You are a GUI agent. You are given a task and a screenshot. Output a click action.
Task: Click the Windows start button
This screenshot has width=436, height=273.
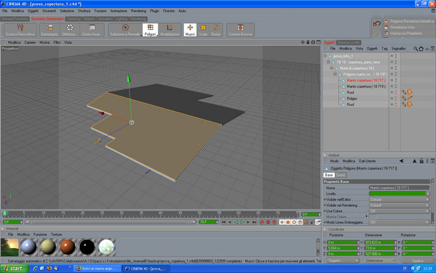pyautogui.click(x=14, y=269)
